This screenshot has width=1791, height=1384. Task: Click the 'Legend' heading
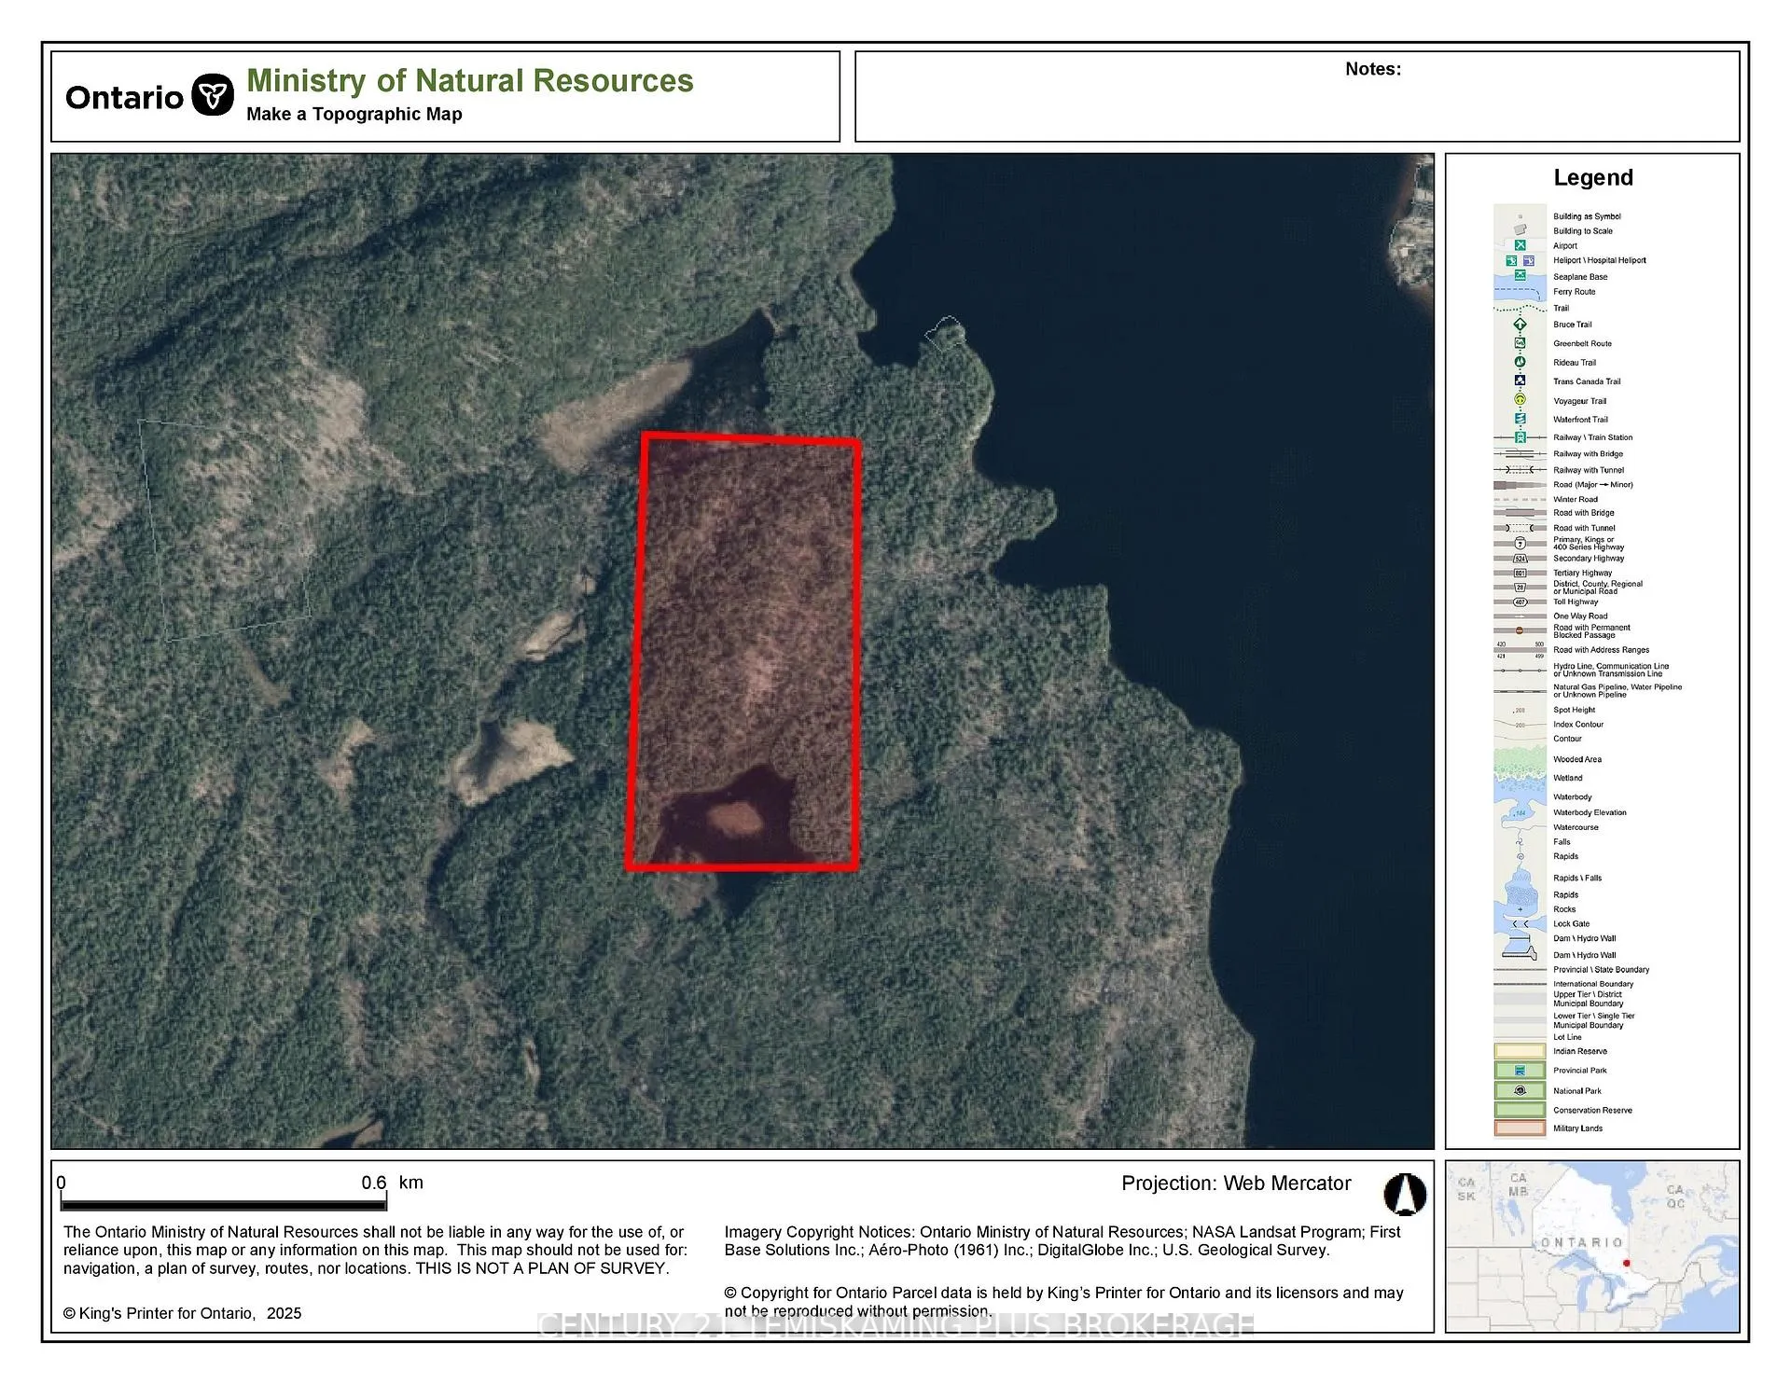coord(1593,177)
